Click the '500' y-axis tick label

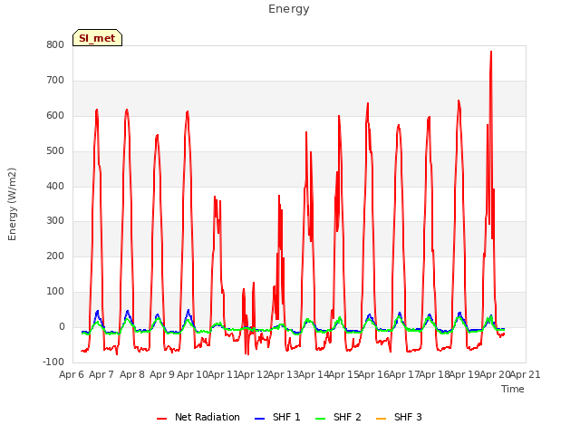pos(55,151)
